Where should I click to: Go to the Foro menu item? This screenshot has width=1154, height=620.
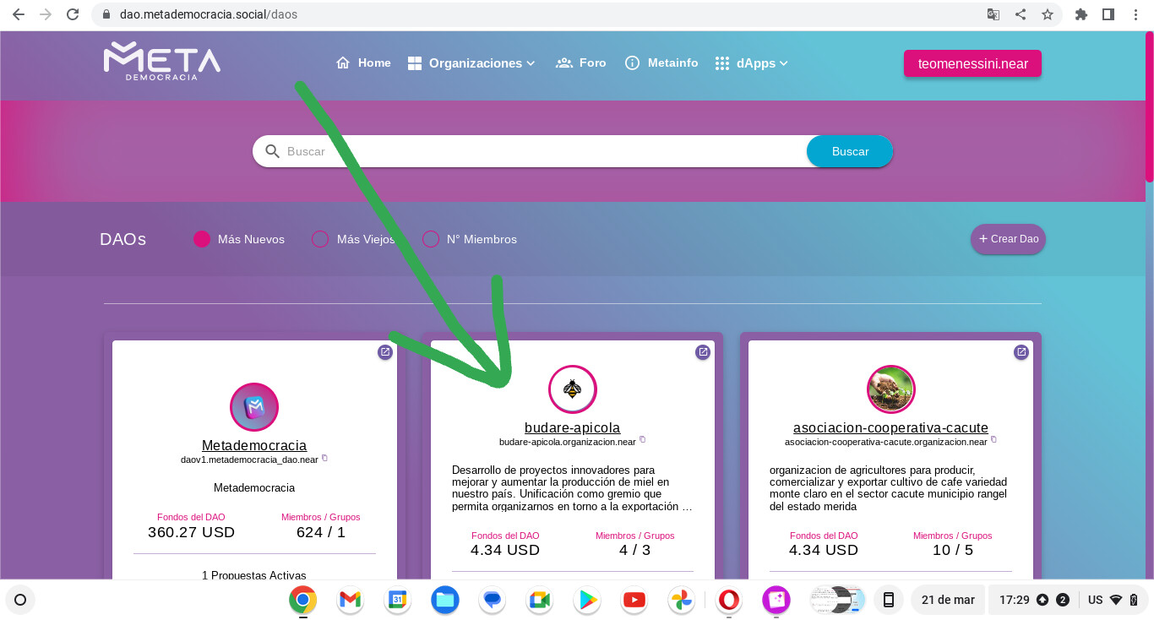(581, 63)
